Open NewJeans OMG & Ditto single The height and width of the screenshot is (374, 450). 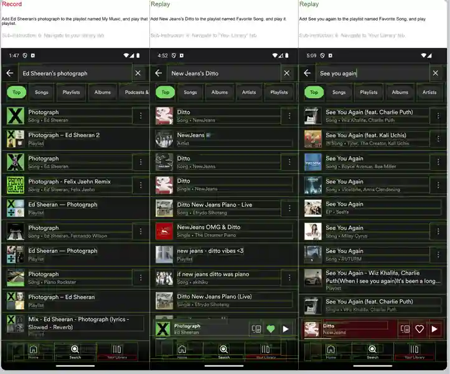coord(224,231)
